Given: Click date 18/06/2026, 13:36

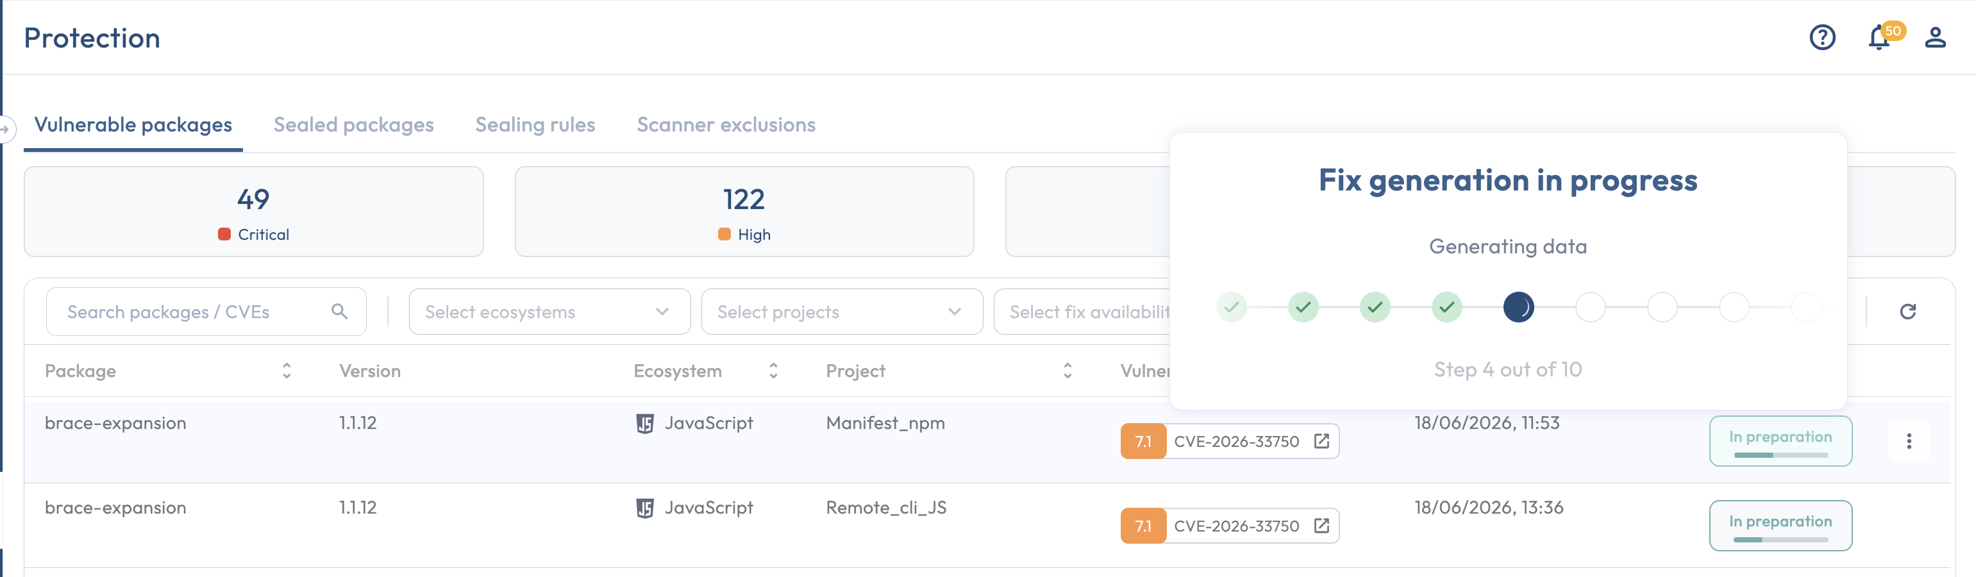Looking at the screenshot, I should pos(1489,508).
